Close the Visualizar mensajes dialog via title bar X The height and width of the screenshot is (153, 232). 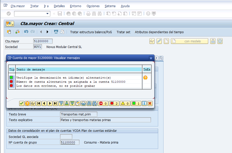[151, 58]
